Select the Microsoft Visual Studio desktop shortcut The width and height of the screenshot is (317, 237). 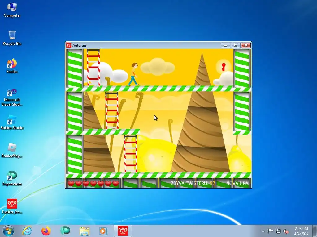(12, 98)
